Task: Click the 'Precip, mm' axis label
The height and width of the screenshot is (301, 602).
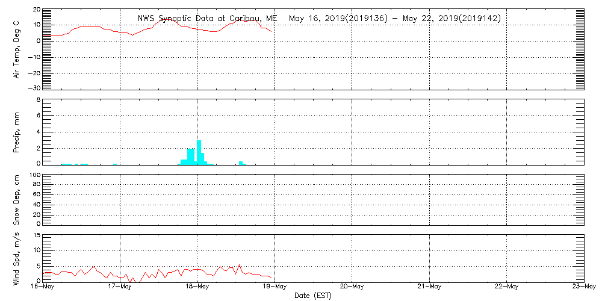Action: [x=16, y=133]
